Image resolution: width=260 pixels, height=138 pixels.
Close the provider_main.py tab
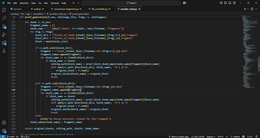click(x=139, y=9)
